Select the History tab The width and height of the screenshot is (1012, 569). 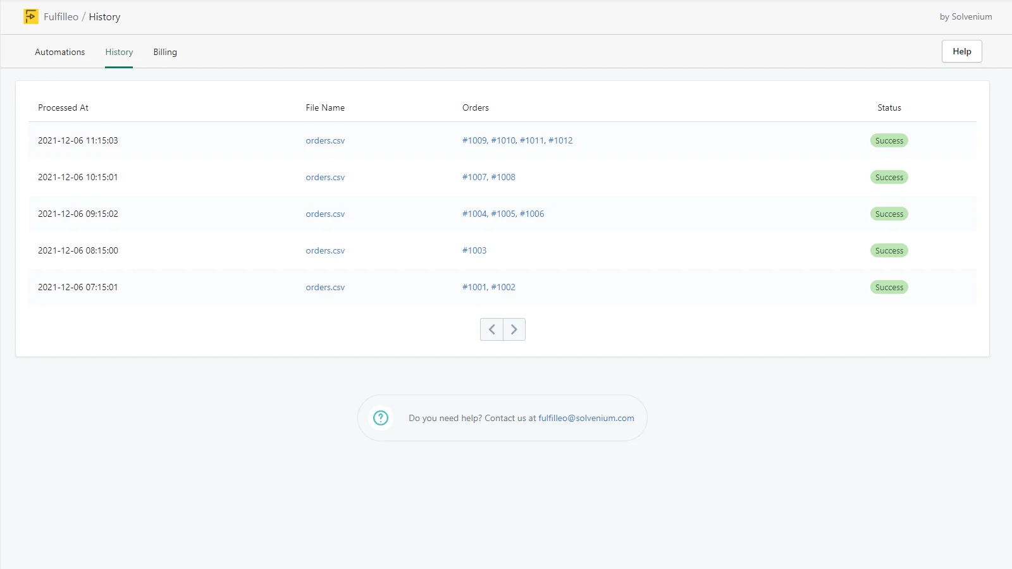pos(119,52)
